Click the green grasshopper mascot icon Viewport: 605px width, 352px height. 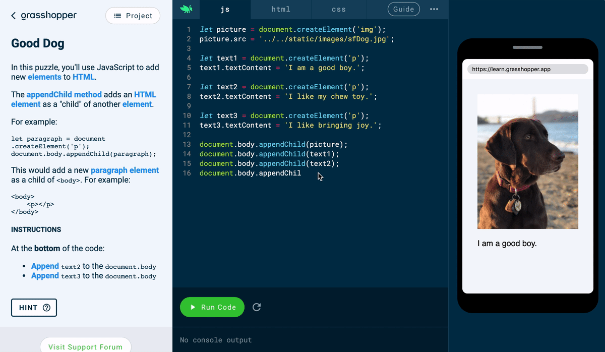tap(186, 9)
